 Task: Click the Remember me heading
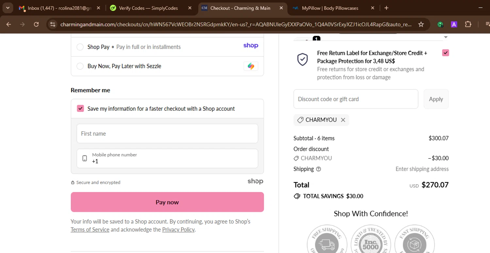(90, 90)
